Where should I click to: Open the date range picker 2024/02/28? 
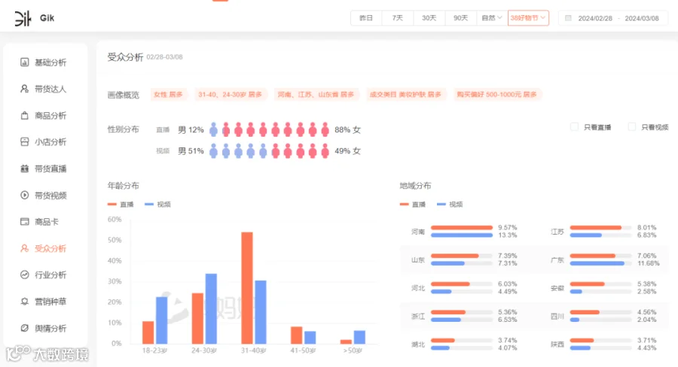coord(613,18)
